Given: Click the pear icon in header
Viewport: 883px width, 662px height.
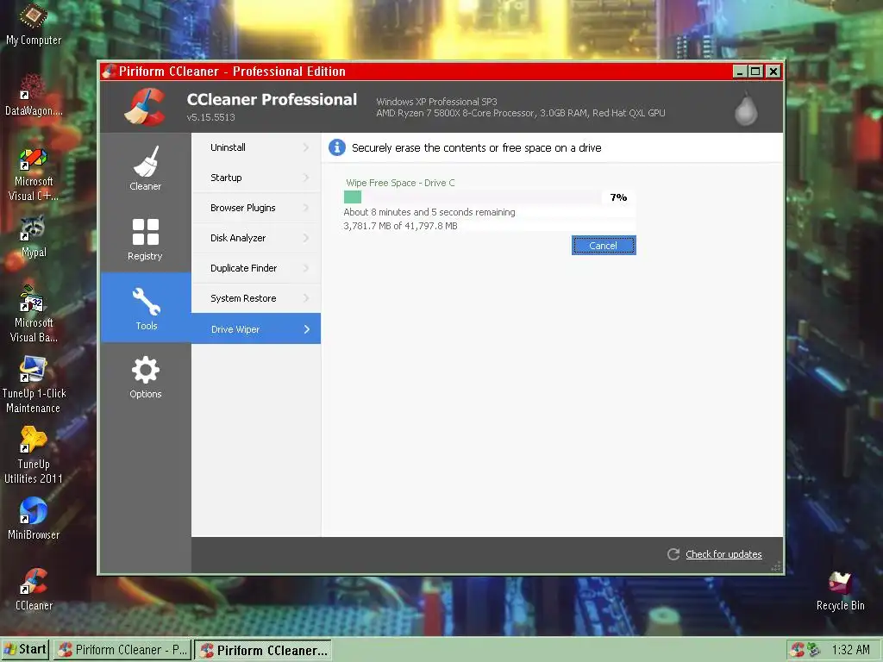Looking at the screenshot, I should click(746, 108).
